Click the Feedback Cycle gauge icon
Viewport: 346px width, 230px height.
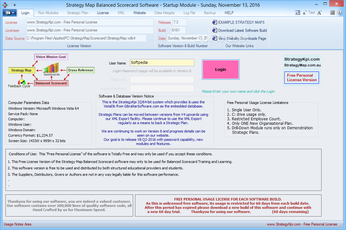pos(22,82)
